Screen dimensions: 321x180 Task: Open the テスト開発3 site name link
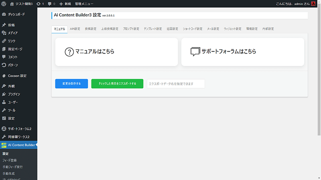(x=24, y=4)
